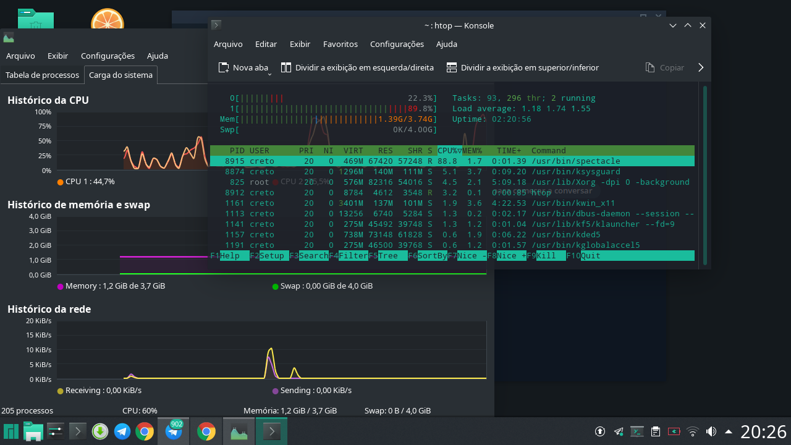Switch to Telegram task showing 902 badge
The image size is (791, 445).
174,431
